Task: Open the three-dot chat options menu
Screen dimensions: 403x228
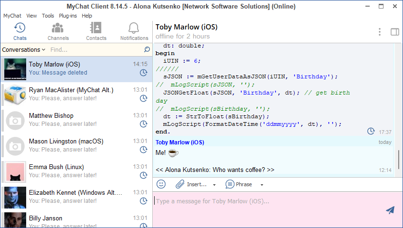Action: (x=379, y=32)
